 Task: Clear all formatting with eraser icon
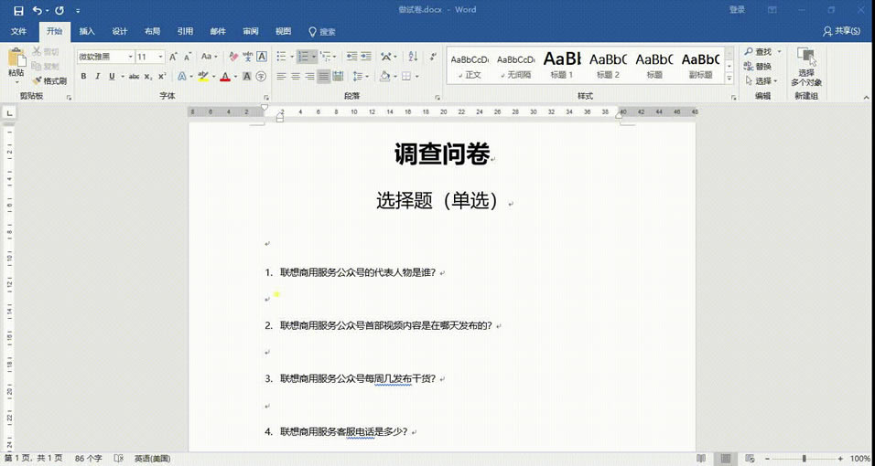pos(233,57)
